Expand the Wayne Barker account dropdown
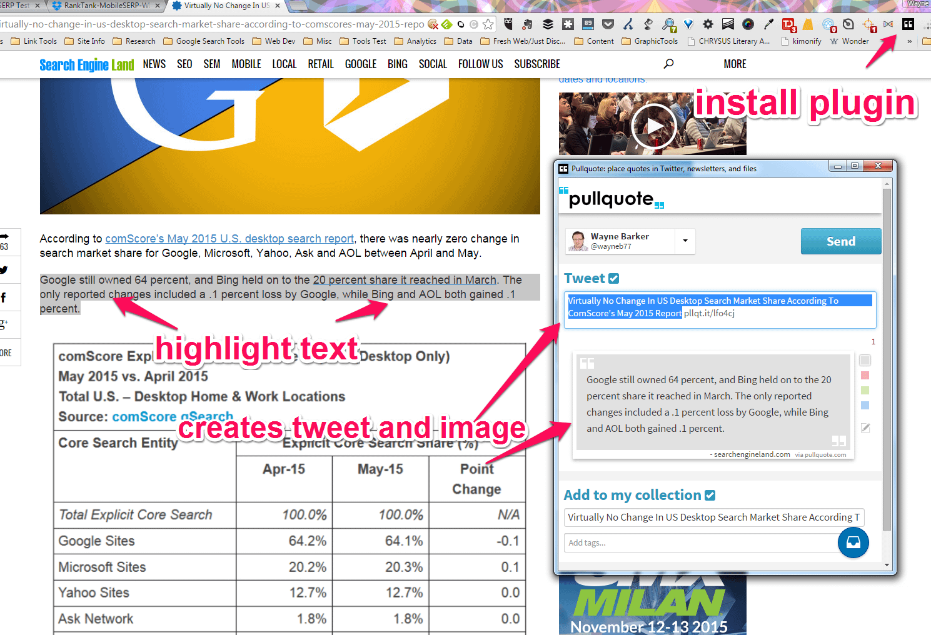 point(685,241)
